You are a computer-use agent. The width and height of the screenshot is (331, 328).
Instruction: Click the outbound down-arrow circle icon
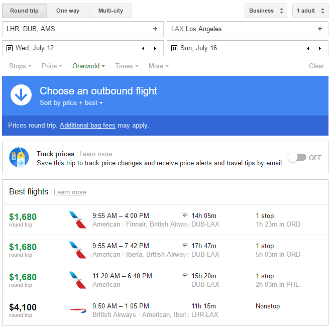tap(21, 95)
